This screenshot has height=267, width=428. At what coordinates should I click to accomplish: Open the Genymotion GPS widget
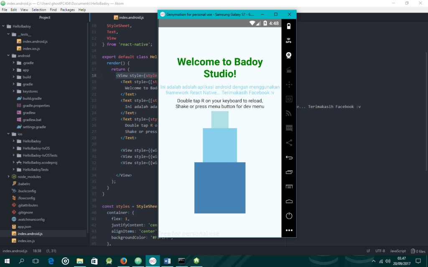pos(289,40)
